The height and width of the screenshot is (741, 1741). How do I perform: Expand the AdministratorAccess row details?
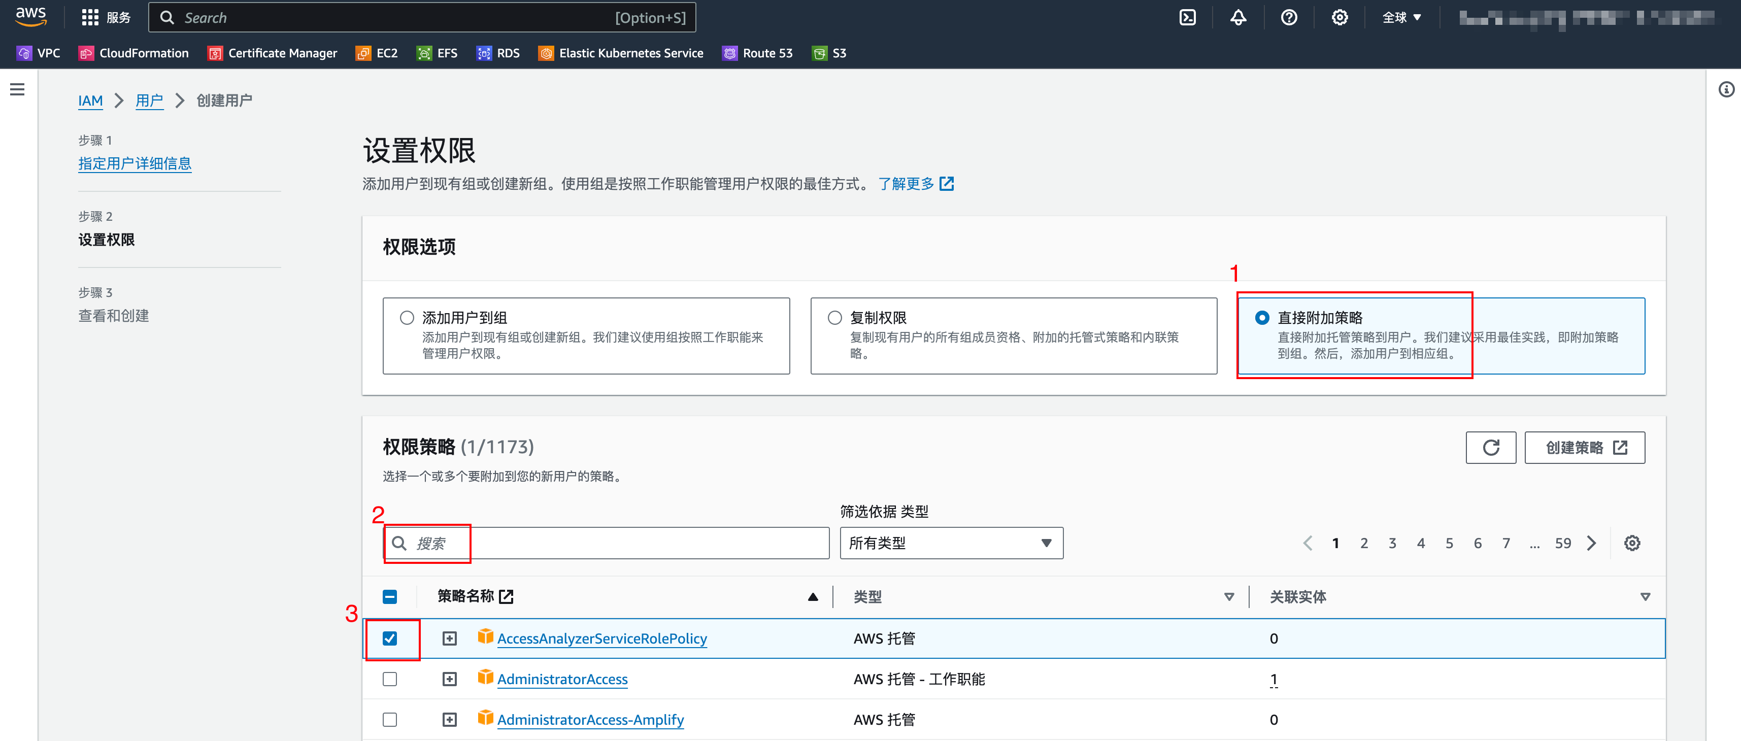449,679
